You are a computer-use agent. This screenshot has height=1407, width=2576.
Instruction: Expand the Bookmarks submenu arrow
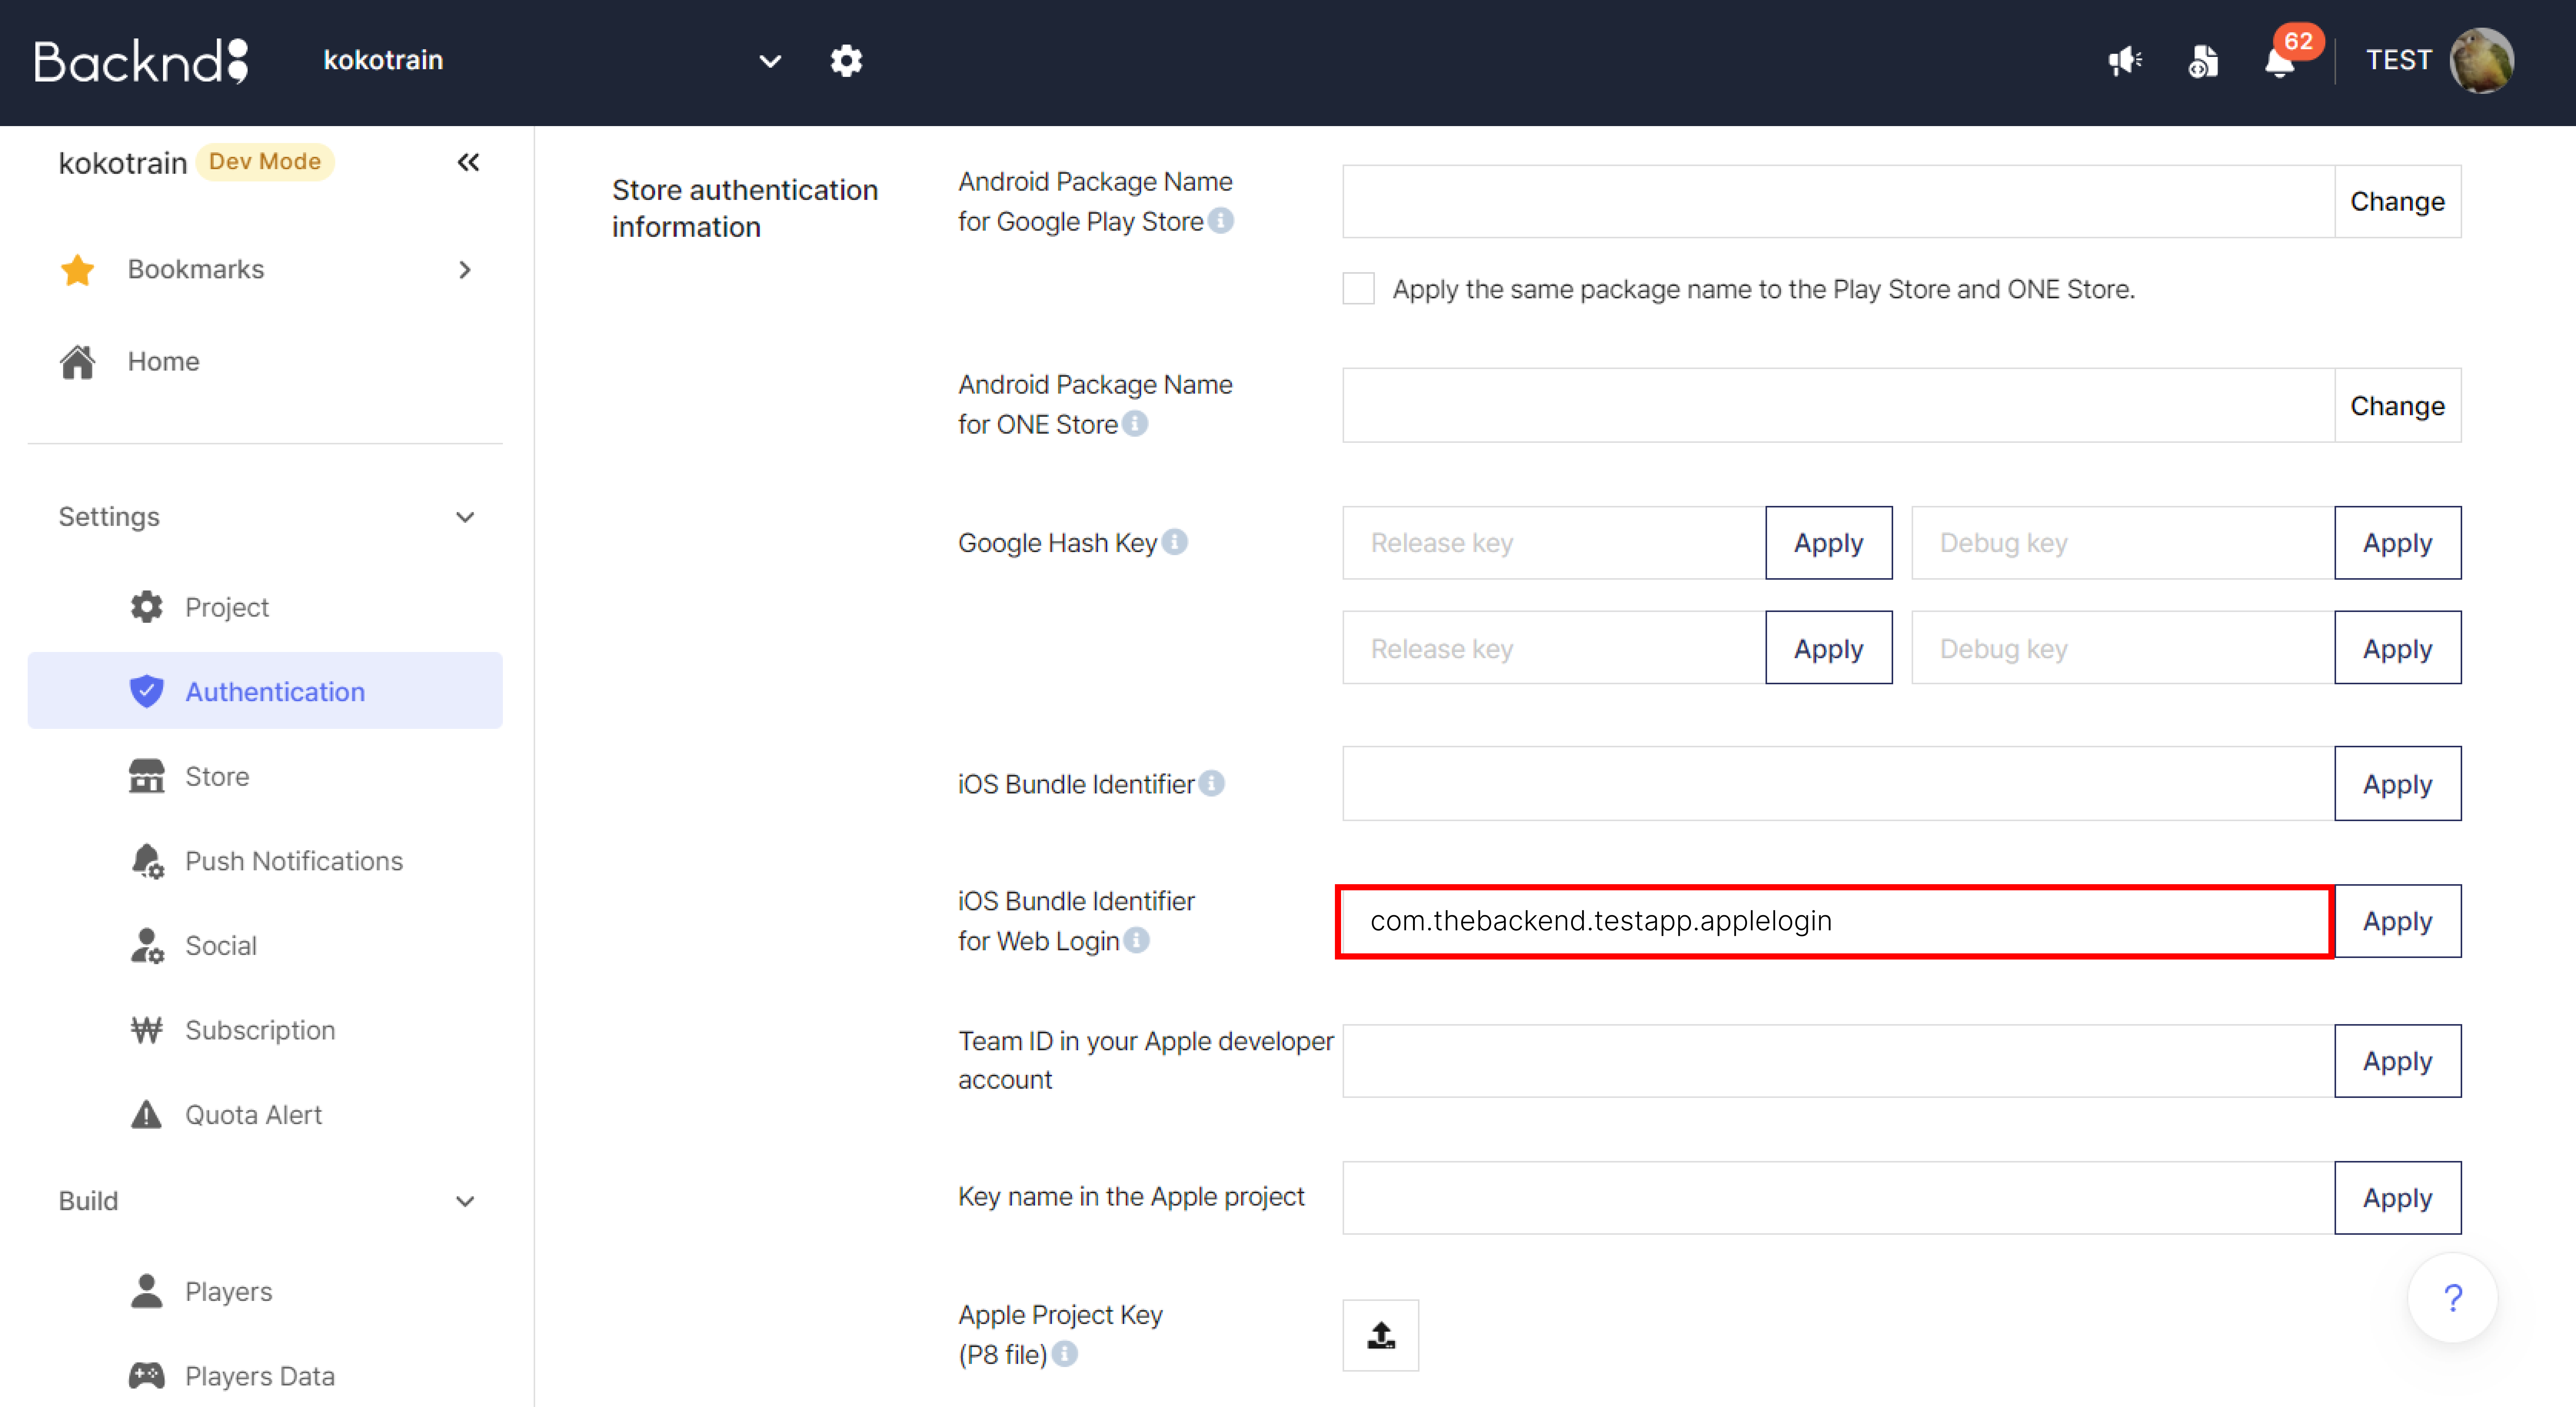click(465, 270)
